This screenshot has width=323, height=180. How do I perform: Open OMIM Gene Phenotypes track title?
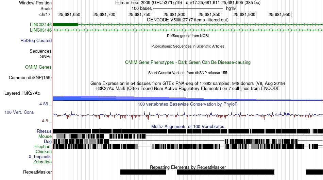188,62
